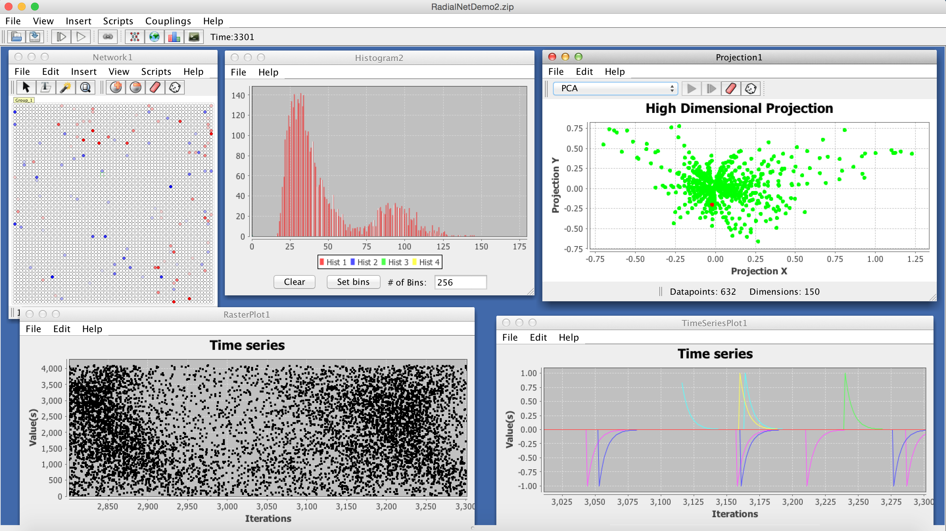The height and width of the screenshot is (531, 946).
Task: Open the Couplings menu in main menu bar
Action: [168, 21]
